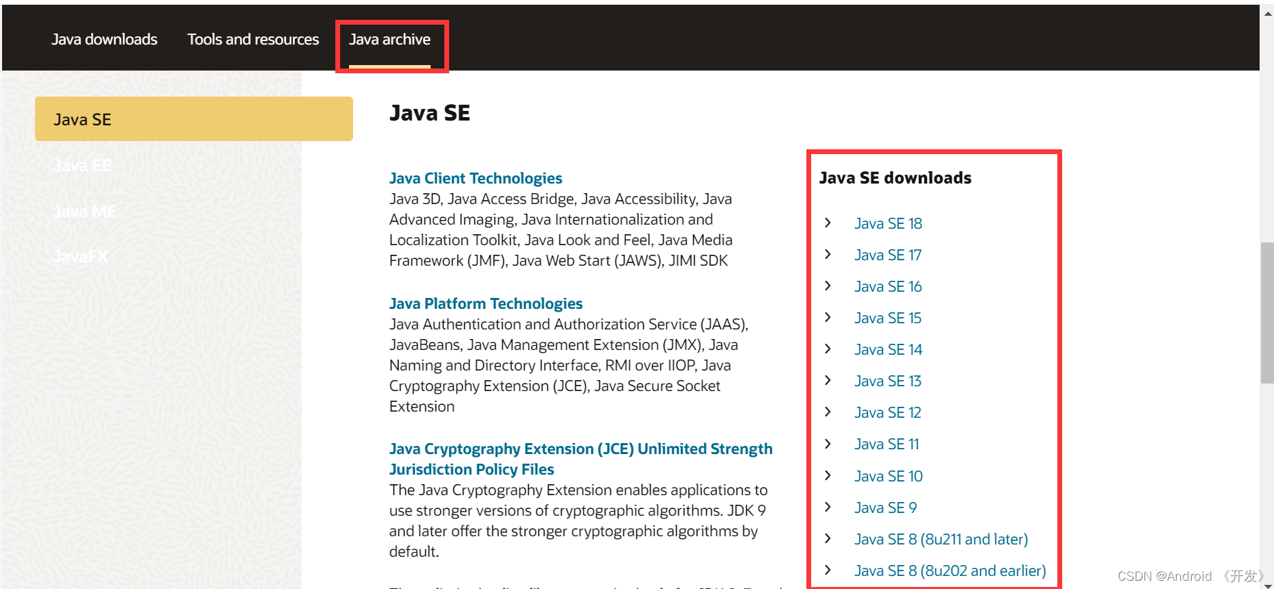Click the Java SE page heading
The height and width of the screenshot is (589, 1274).
(430, 113)
